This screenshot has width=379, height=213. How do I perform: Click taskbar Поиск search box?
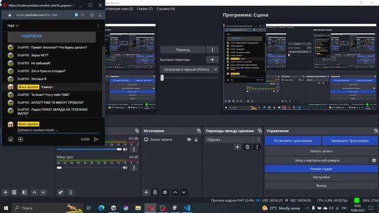[47, 208]
